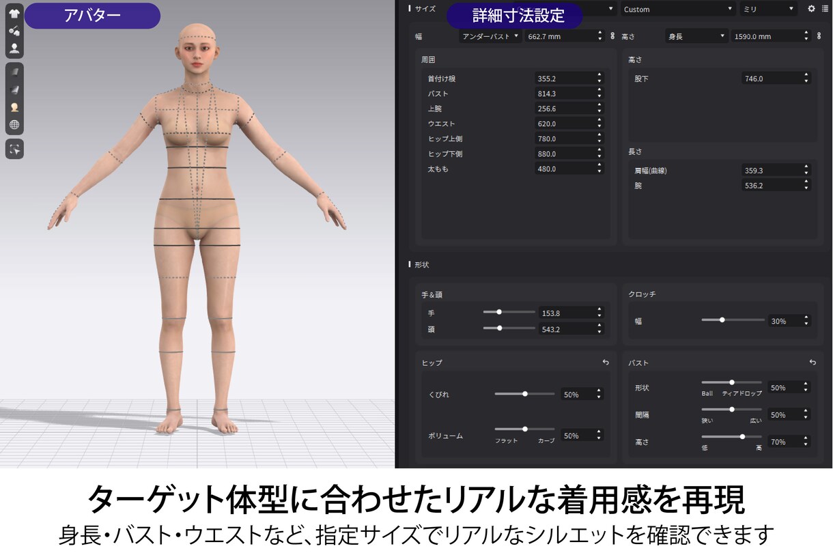Click the 首付け根 value 355.2 field
The height and width of the screenshot is (555, 833).
pyautogui.click(x=569, y=79)
